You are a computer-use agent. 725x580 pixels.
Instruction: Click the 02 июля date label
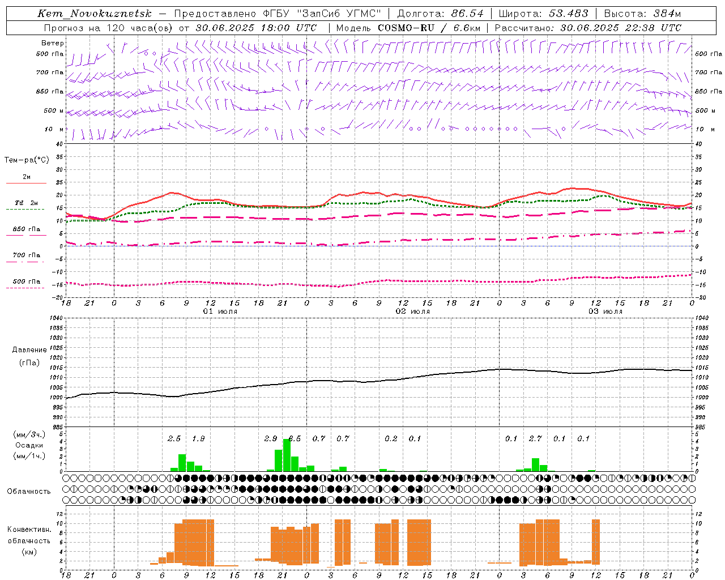click(x=412, y=312)
